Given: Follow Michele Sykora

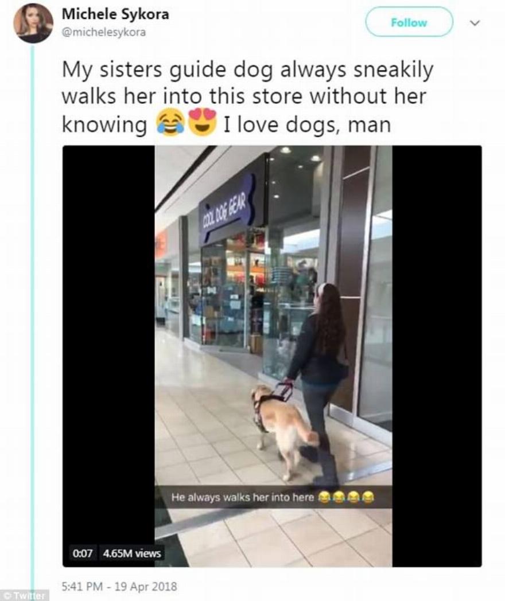Looking at the screenshot, I should tap(409, 22).
